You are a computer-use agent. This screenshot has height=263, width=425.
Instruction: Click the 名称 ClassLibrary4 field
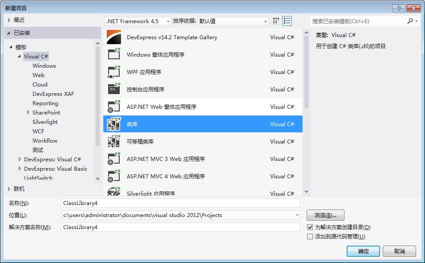point(181,203)
